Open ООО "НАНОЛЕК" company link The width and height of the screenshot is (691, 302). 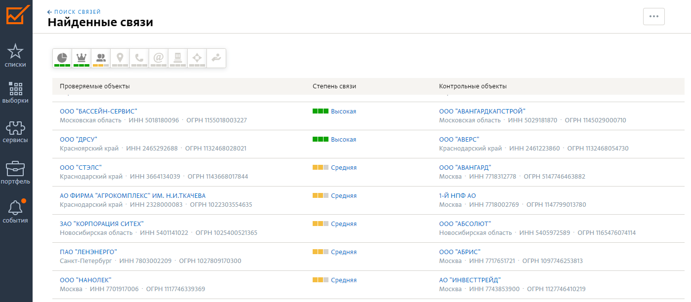[x=86, y=280]
